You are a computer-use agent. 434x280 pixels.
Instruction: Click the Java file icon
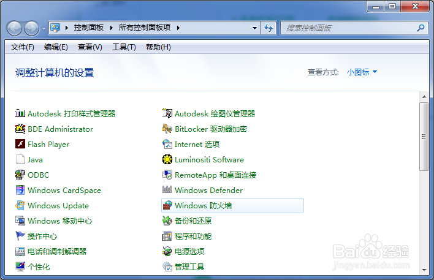pyautogui.click(x=20, y=159)
